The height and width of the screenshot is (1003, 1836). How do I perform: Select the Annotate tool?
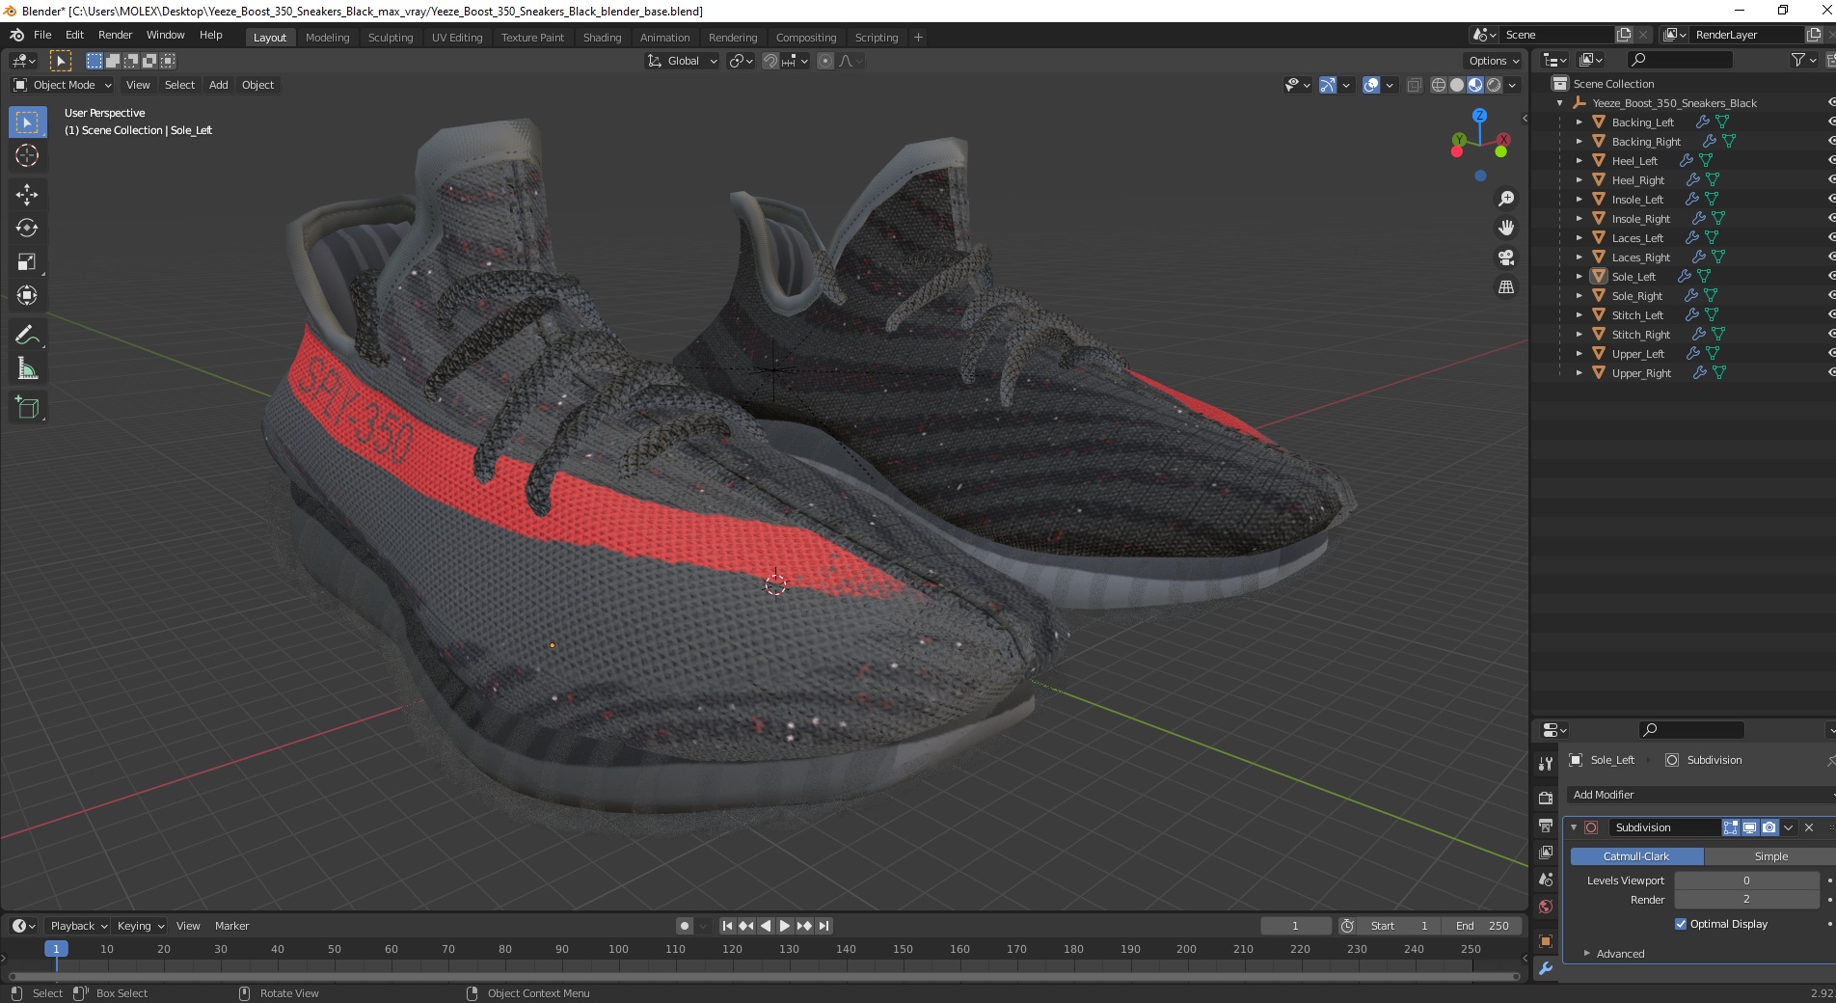[27, 336]
